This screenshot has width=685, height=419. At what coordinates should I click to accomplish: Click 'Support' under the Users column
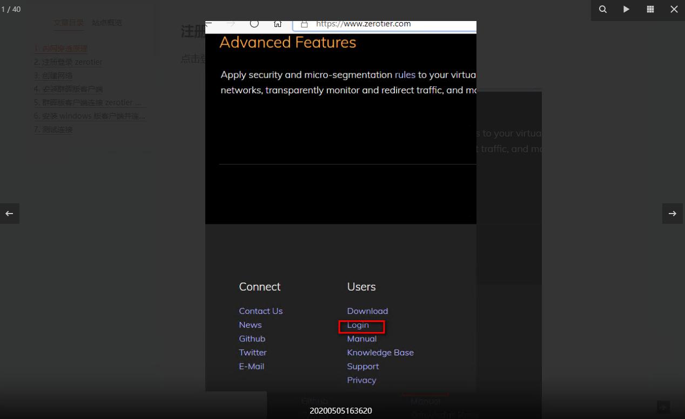[x=363, y=367]
